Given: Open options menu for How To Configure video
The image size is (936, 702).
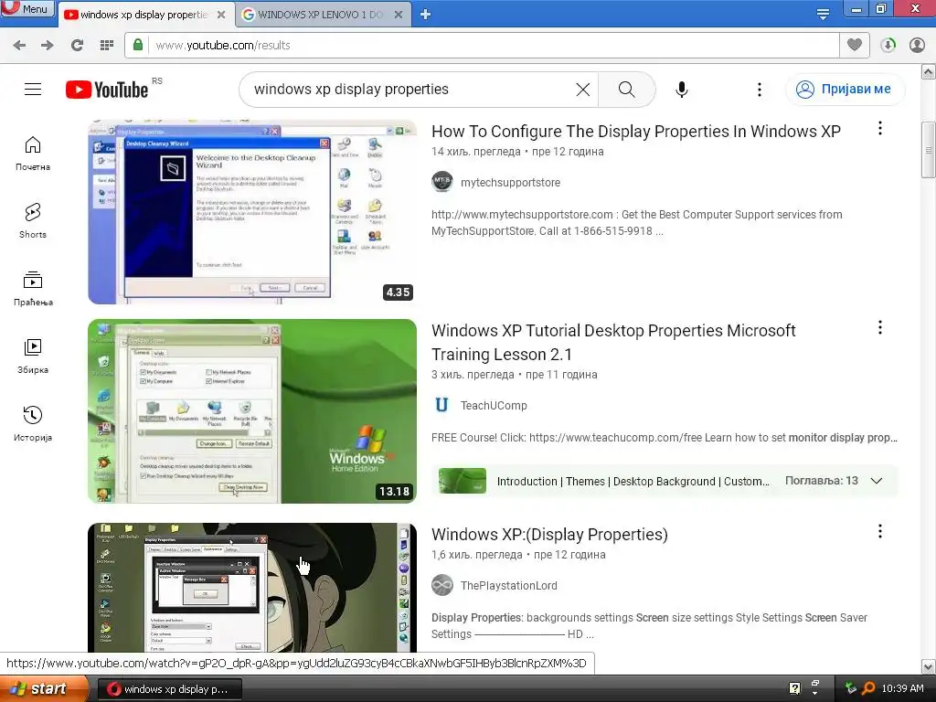Looking at the screenshot, I should click(880, 128).
